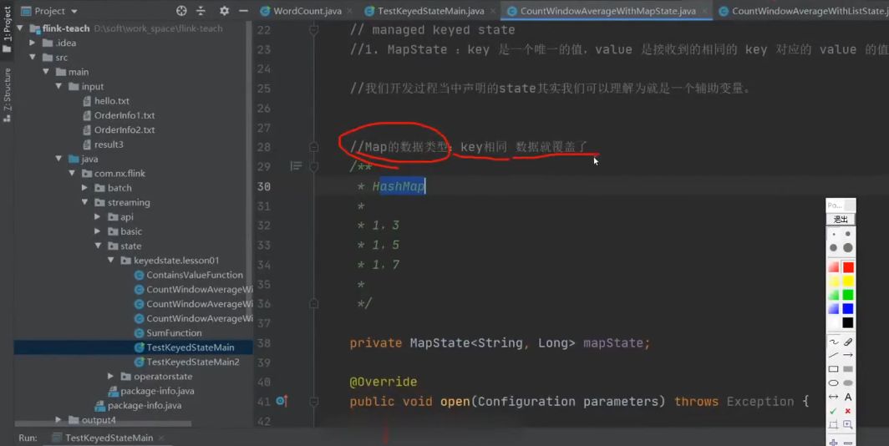Open SumFunction class in the tree
Viewport: 889px width, 446px height.
[174, 332]
